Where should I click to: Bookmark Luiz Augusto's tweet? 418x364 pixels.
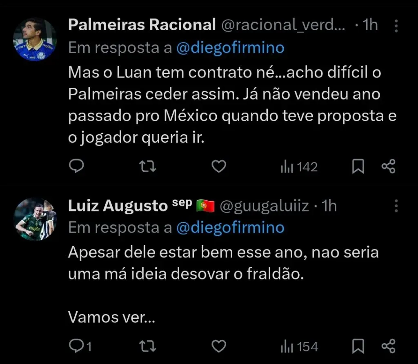point(358,346)
